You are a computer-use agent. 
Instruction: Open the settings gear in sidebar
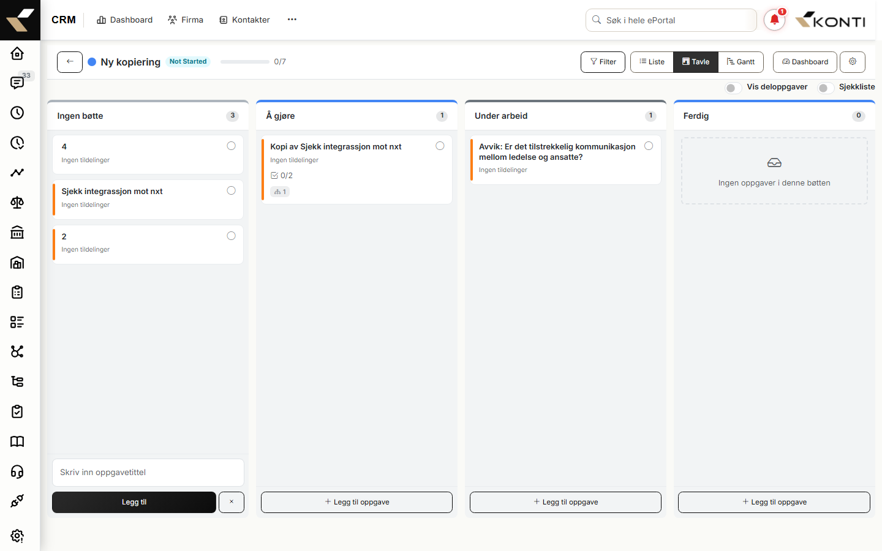[x=17, y=536]
